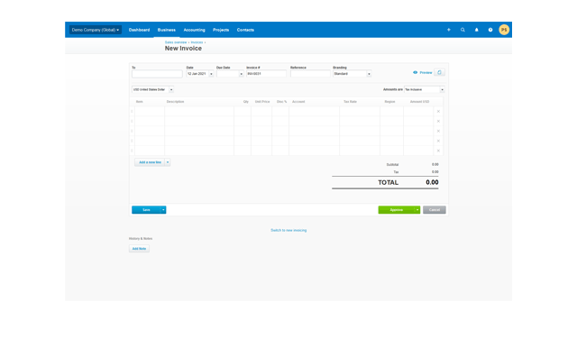The width and height of the screenshot is (577, 339).
Task: Click the Amount USD column header
Action: point(419,102)
